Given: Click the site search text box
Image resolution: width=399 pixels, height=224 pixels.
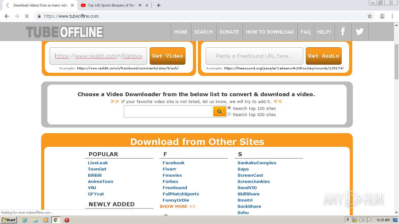Looking at the screenshot, I should pyautogui.click(x=168, y=111).
